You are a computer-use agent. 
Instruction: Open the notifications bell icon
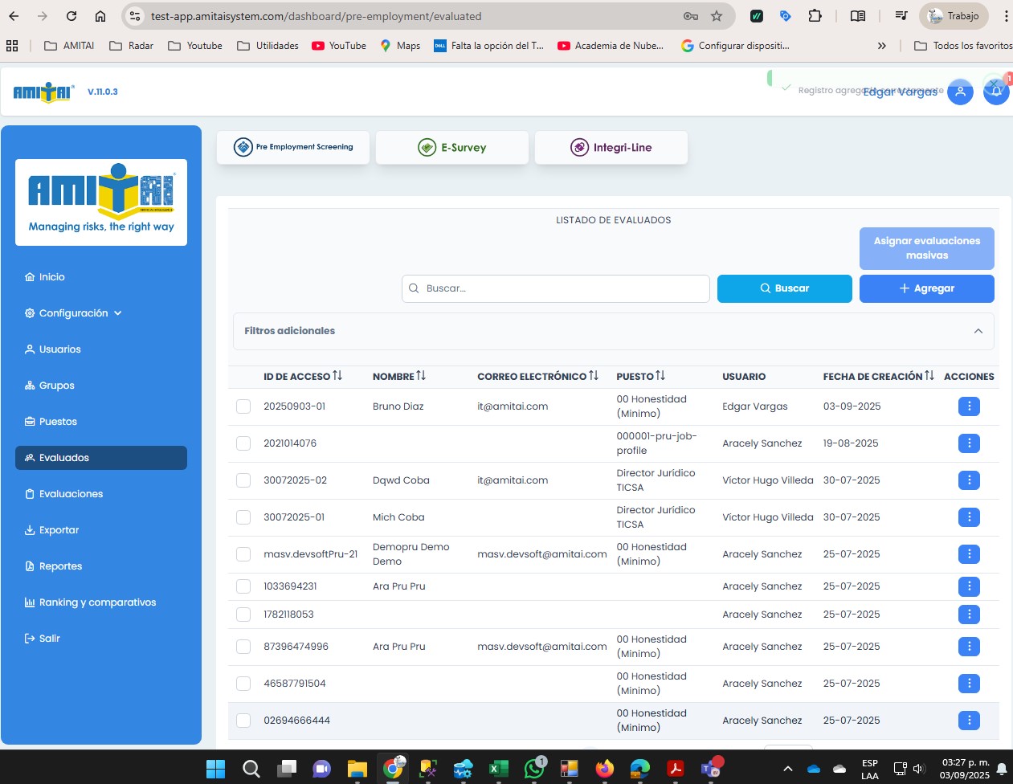coord(996,92)
